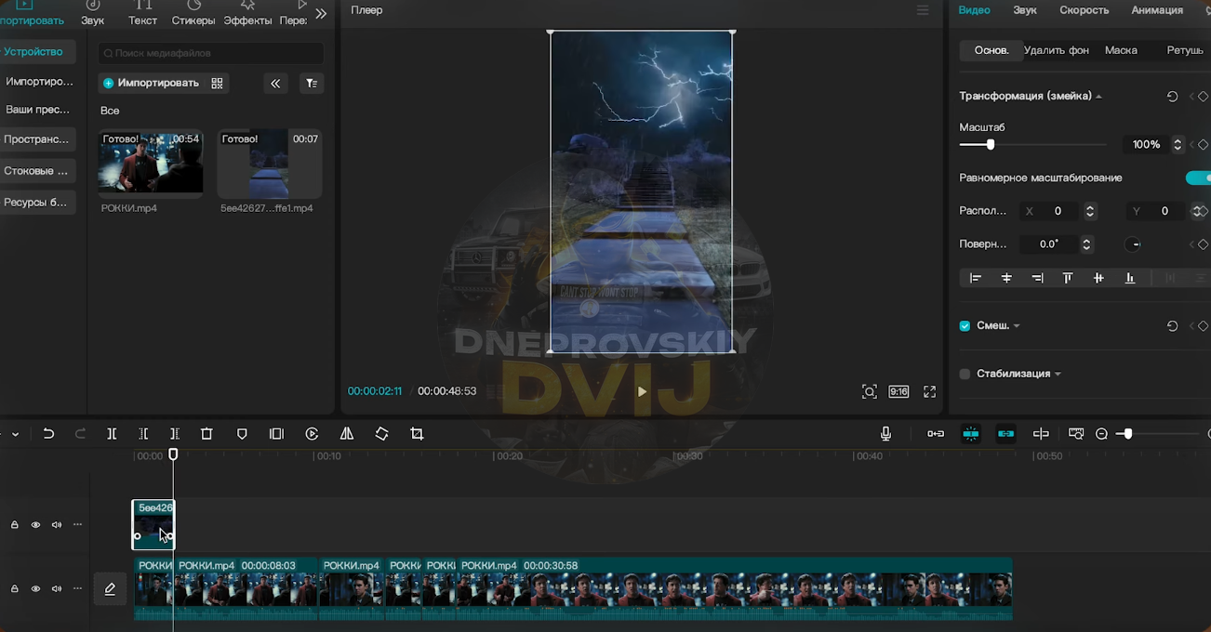Expand more top tabs with double chevron
Viewport: 1211px width, 632px height.
[x=321, y=14]
